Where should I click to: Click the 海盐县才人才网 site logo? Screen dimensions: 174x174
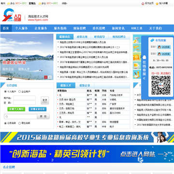tap(12, 15)
